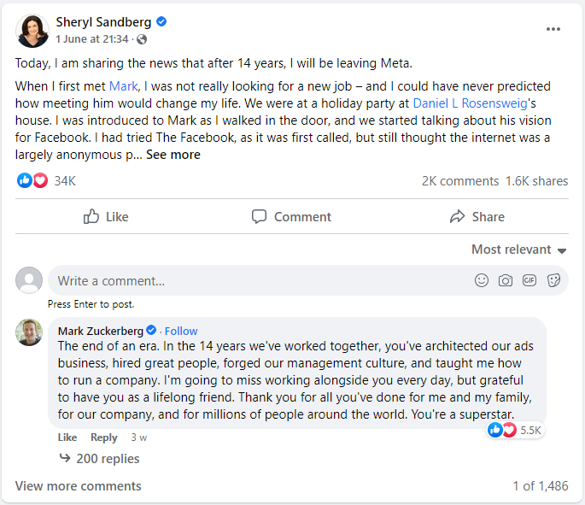Open the Most relevant sort dropdown
This screenshot has height=505, width=585.
[519, 250]
